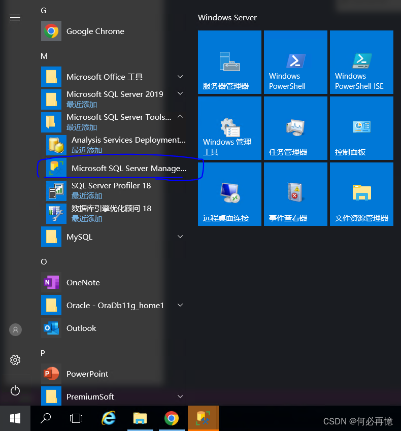Open Task View on the taskbar
Image resolution: width=401 pixels, height=431 pixels.
(76, 418)
